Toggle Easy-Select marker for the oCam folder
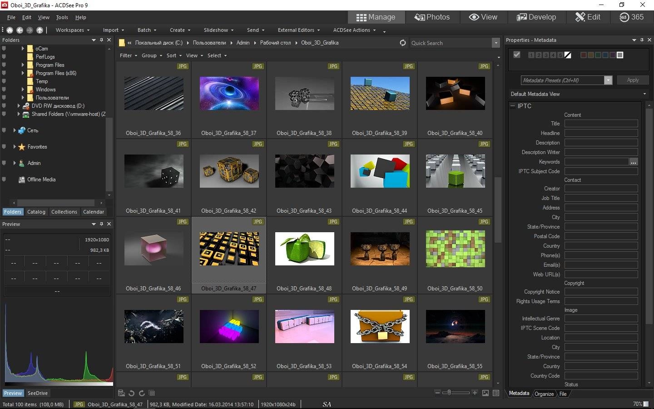The height and width of the screenshot is (409, 654). coord(4,49)
